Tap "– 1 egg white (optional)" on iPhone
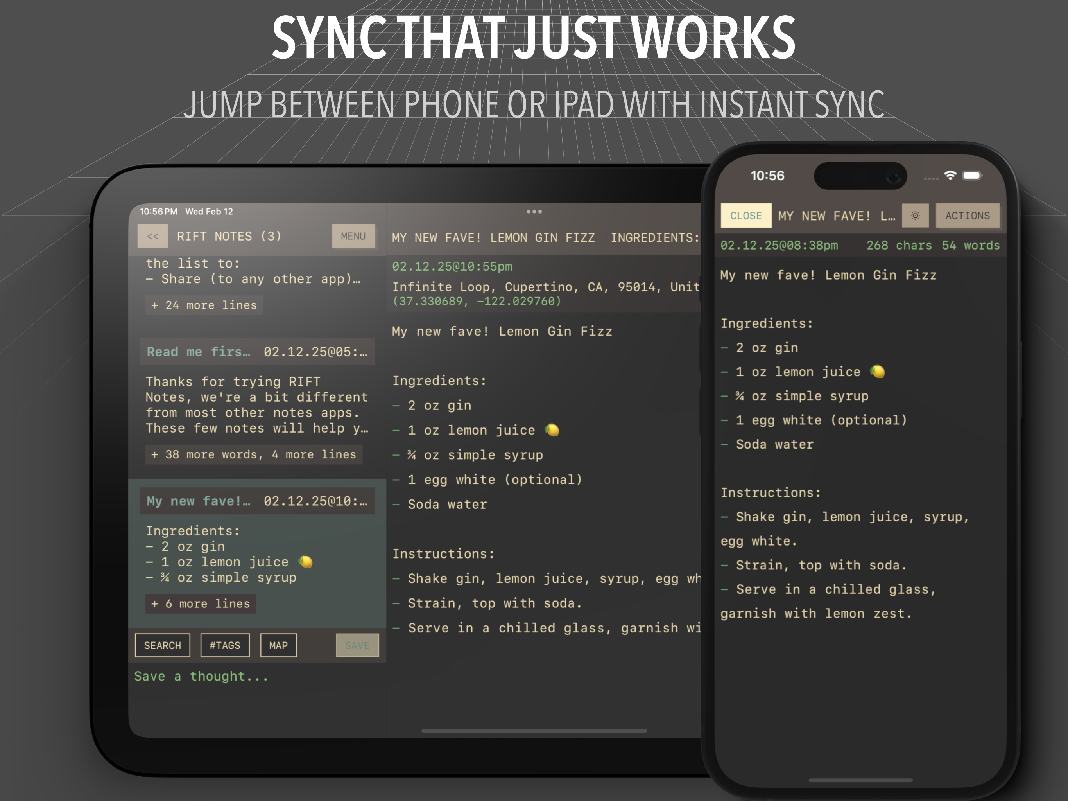1068x801 pixels. pos(814,420)
